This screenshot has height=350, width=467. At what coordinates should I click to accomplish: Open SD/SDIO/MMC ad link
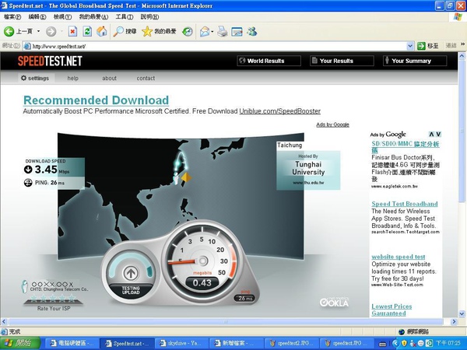406,147
